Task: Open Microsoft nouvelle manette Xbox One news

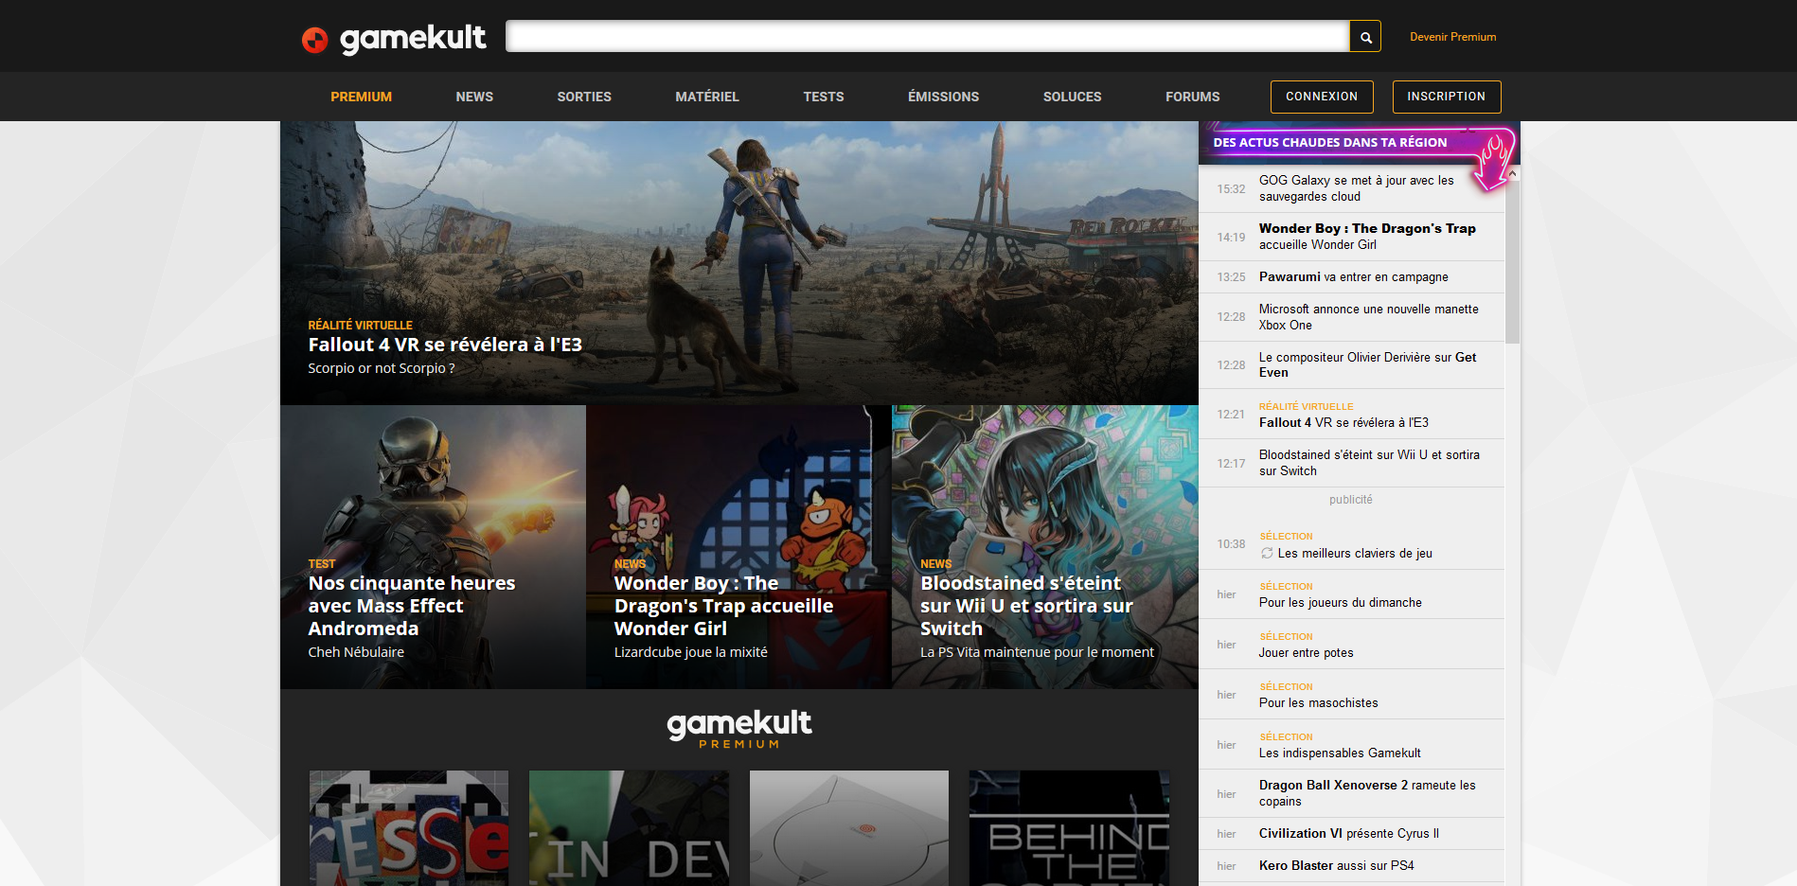Action: click(1368, 317)
